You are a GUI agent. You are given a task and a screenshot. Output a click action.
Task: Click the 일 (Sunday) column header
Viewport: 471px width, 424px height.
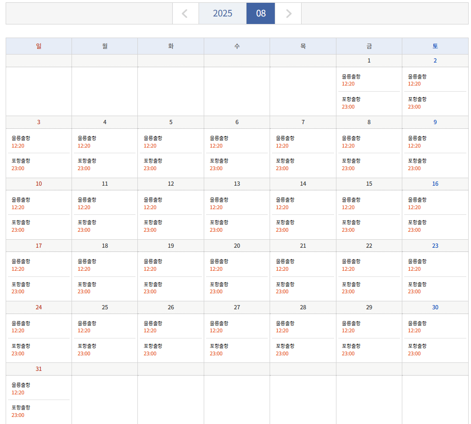tap(39, 46)
